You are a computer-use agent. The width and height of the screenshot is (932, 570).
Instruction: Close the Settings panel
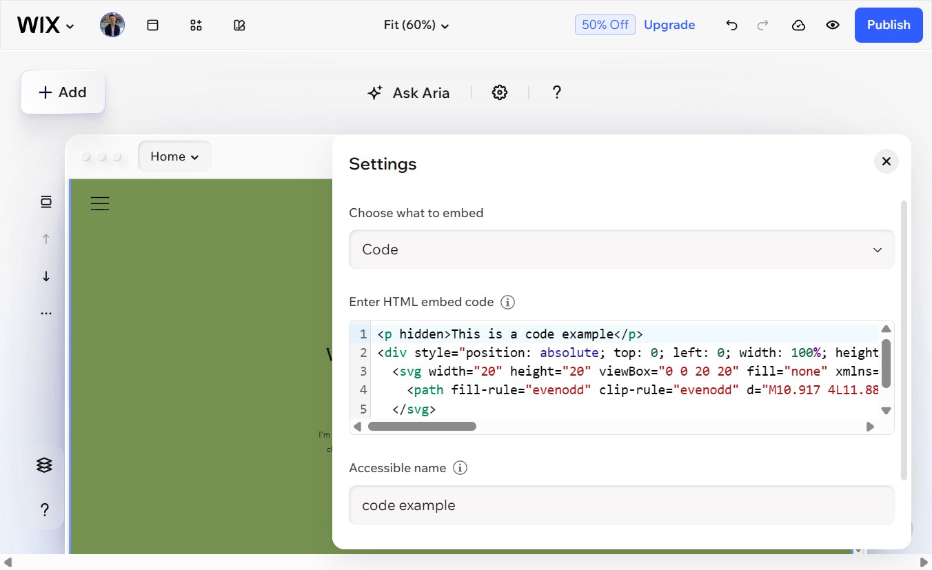[887, 161]
